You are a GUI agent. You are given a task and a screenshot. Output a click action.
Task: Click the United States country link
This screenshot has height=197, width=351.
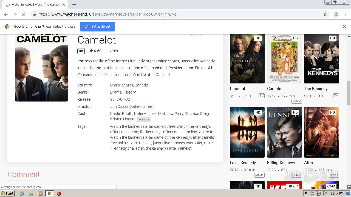pos(121,85)
